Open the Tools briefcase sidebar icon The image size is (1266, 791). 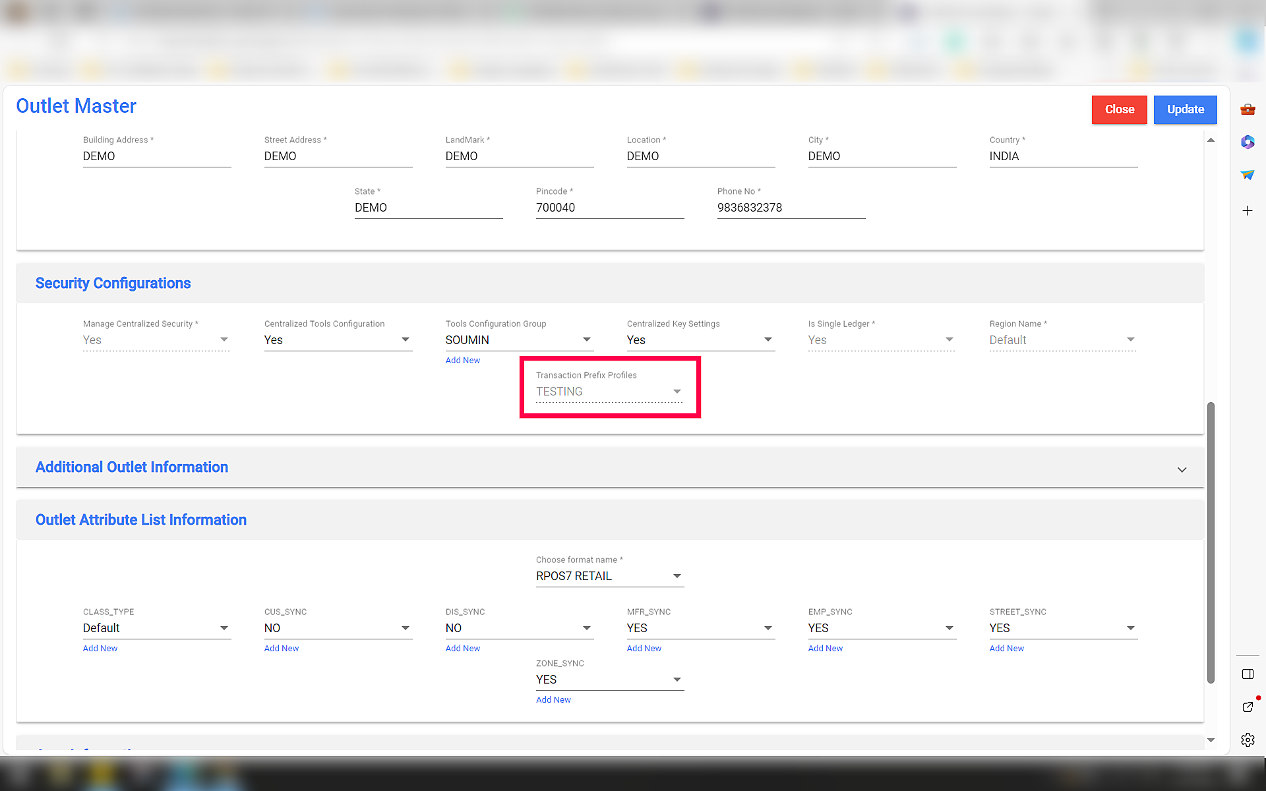pyautogui.click(x=1247, y=109)
